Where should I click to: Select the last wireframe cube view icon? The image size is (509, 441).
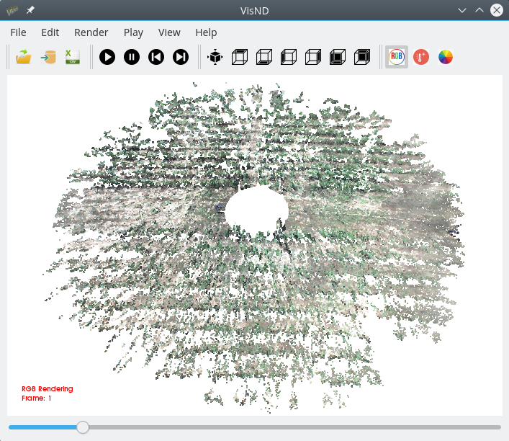(362, 57)
